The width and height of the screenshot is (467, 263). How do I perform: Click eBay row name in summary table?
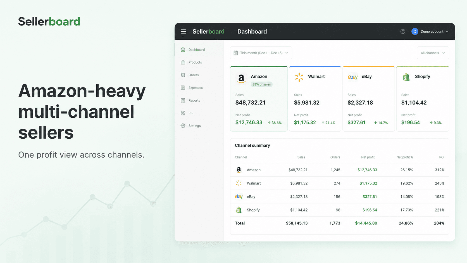[251, 197]
